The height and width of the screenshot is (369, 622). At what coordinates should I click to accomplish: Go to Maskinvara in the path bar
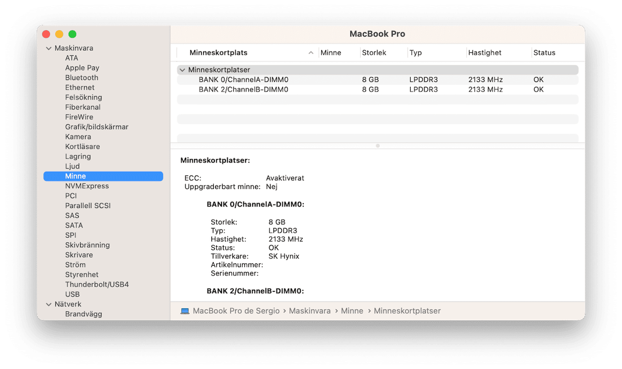coord(310,311)
